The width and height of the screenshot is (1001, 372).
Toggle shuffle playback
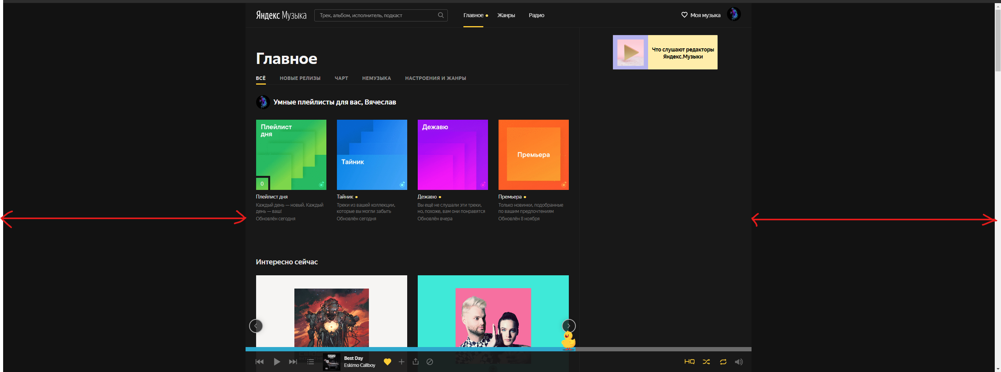pyautogui.click(x=706, y=362)
